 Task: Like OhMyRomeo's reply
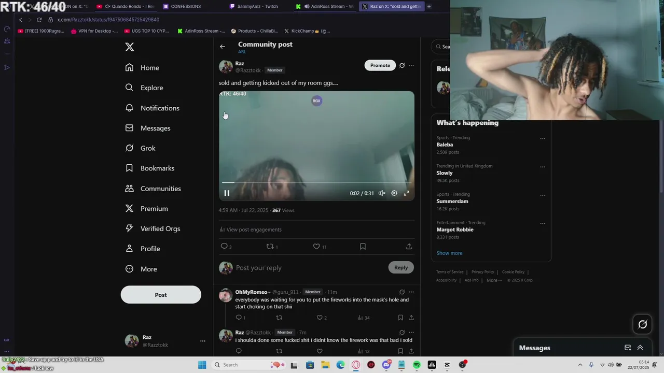click(x=322, y=318)
